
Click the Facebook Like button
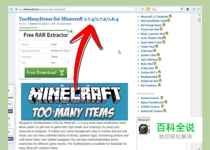10,111
